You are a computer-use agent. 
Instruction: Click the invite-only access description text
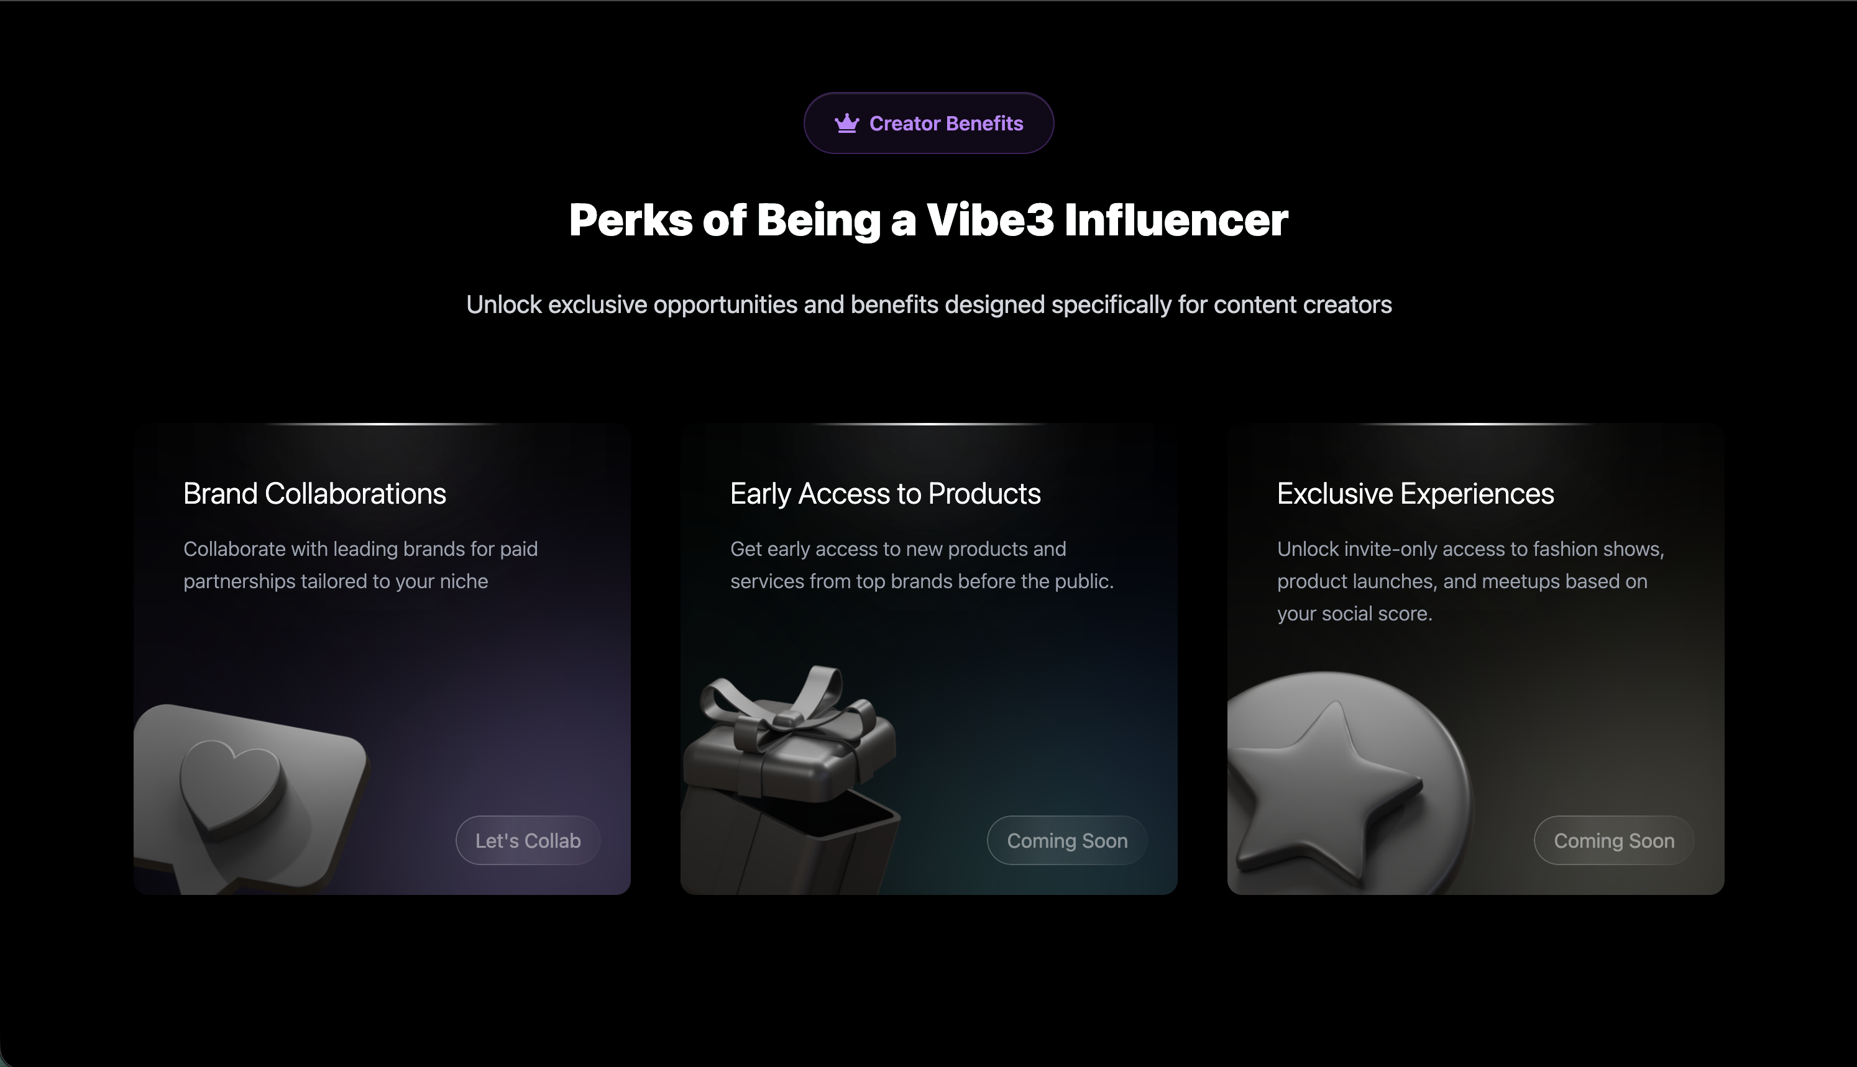(1470, 581)
